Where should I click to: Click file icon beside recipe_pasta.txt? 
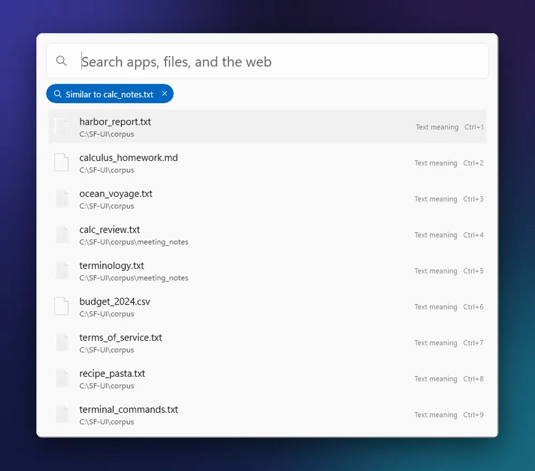(62, 378)
